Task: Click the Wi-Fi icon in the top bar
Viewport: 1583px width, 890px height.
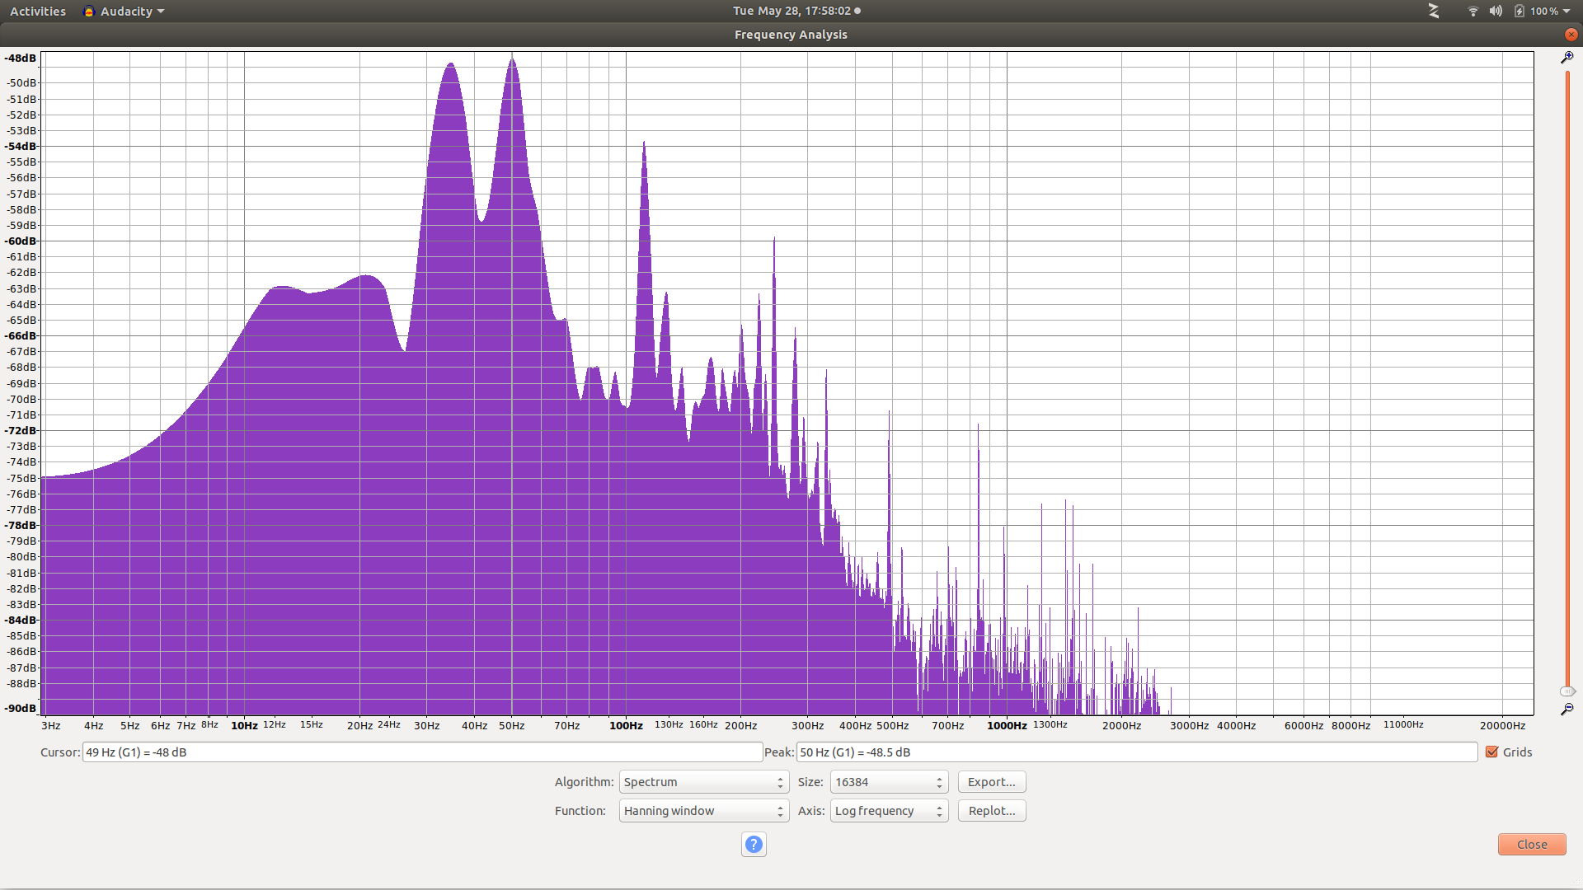Action: coord(1473,11)
